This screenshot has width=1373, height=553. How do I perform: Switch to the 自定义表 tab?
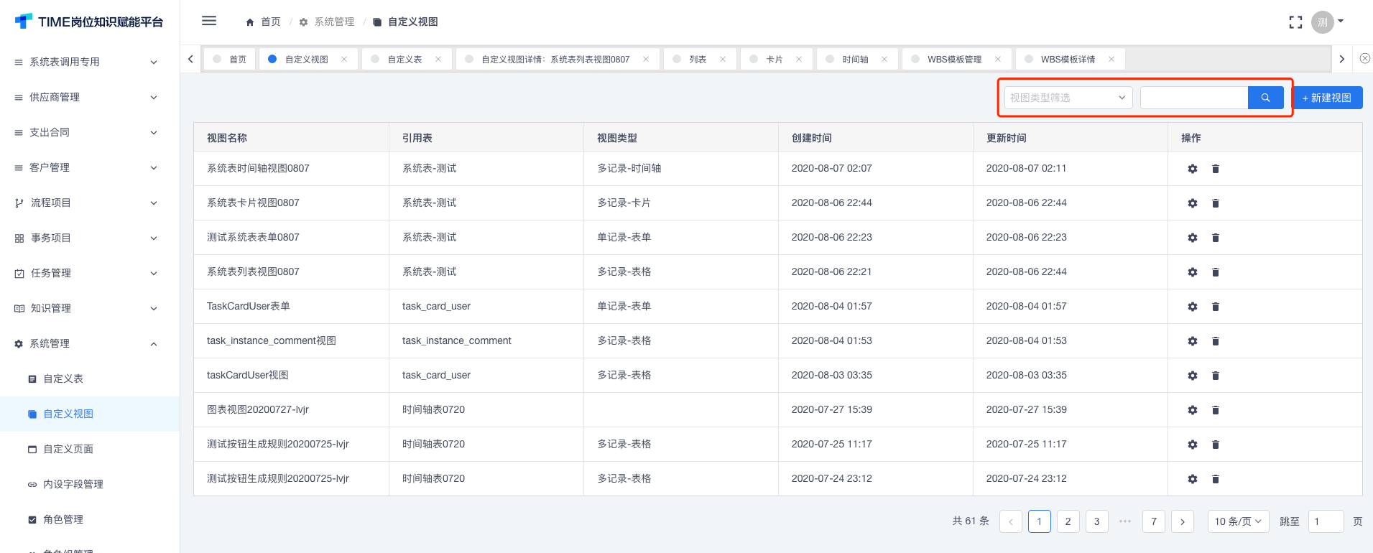pos(407,59)
